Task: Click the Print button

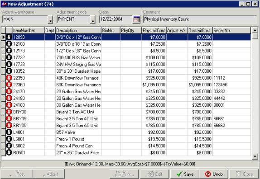Action: coord(125,174)
